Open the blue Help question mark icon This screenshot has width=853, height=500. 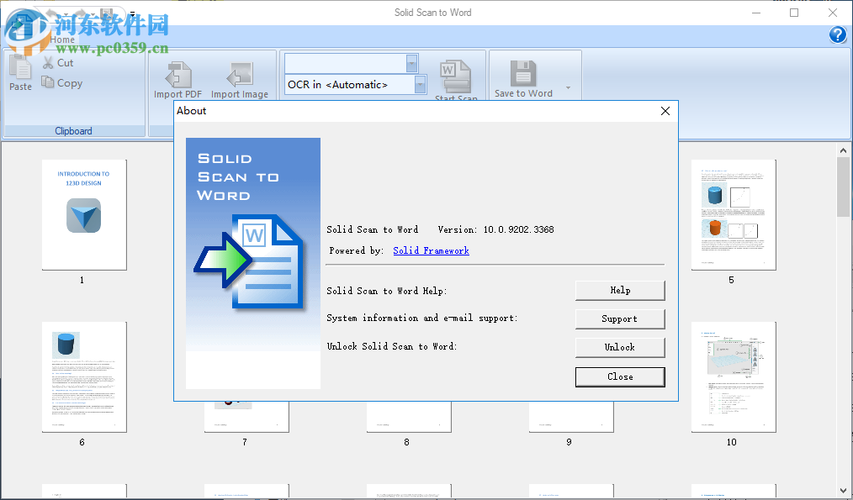[x=838, y=35]
